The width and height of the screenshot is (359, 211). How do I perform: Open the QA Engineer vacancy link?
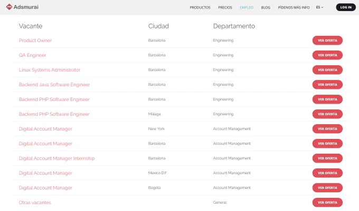[x=33, y=55]
